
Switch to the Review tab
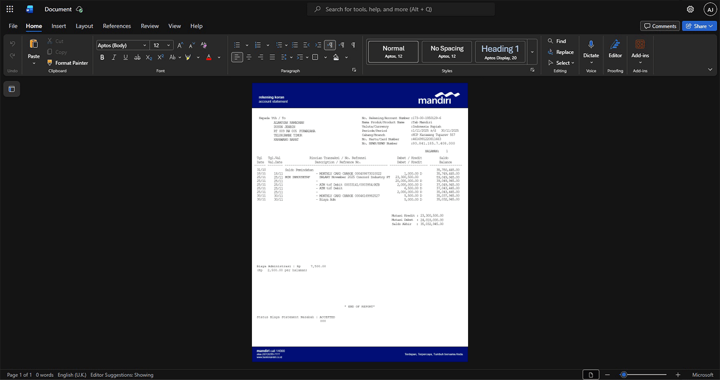click(150, 26)
